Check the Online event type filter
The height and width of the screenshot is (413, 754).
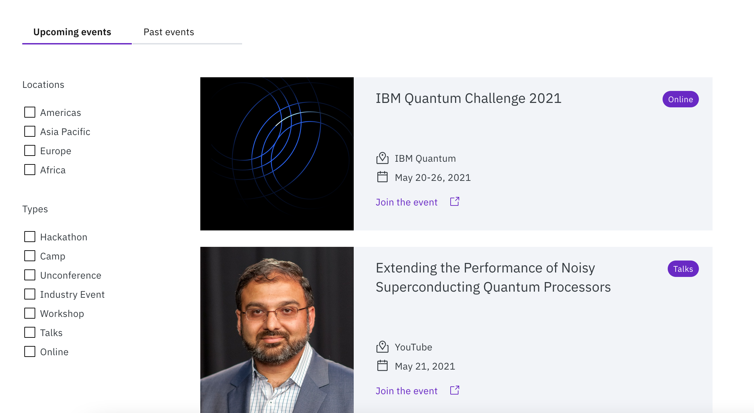(x=29, y=351)
